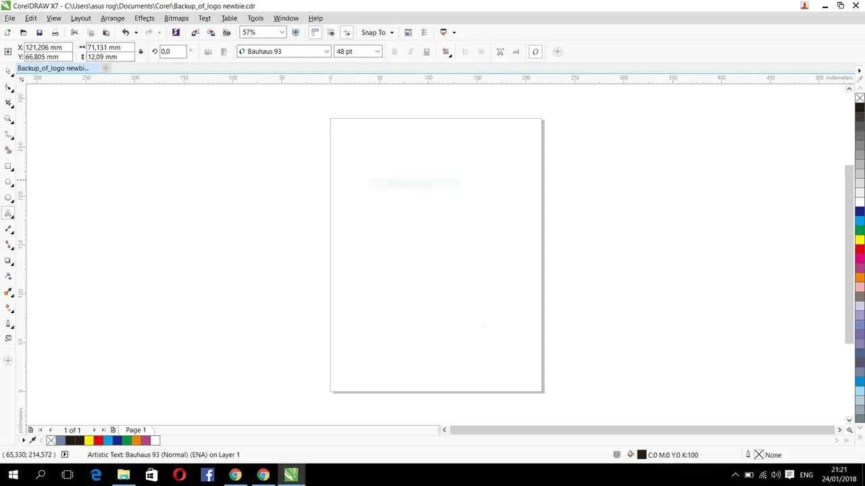Expand the undo history dropdown arrow

point(136,32)
